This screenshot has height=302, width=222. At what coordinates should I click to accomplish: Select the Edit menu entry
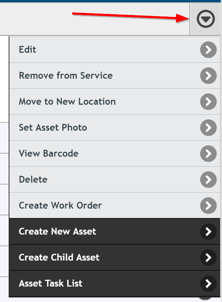tap(115, 50)
